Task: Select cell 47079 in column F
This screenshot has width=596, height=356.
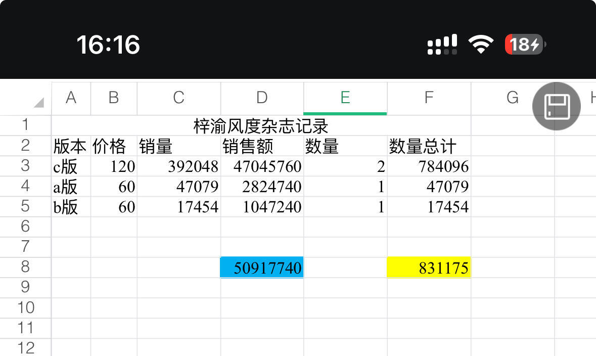Action: (x=429, y=186)
